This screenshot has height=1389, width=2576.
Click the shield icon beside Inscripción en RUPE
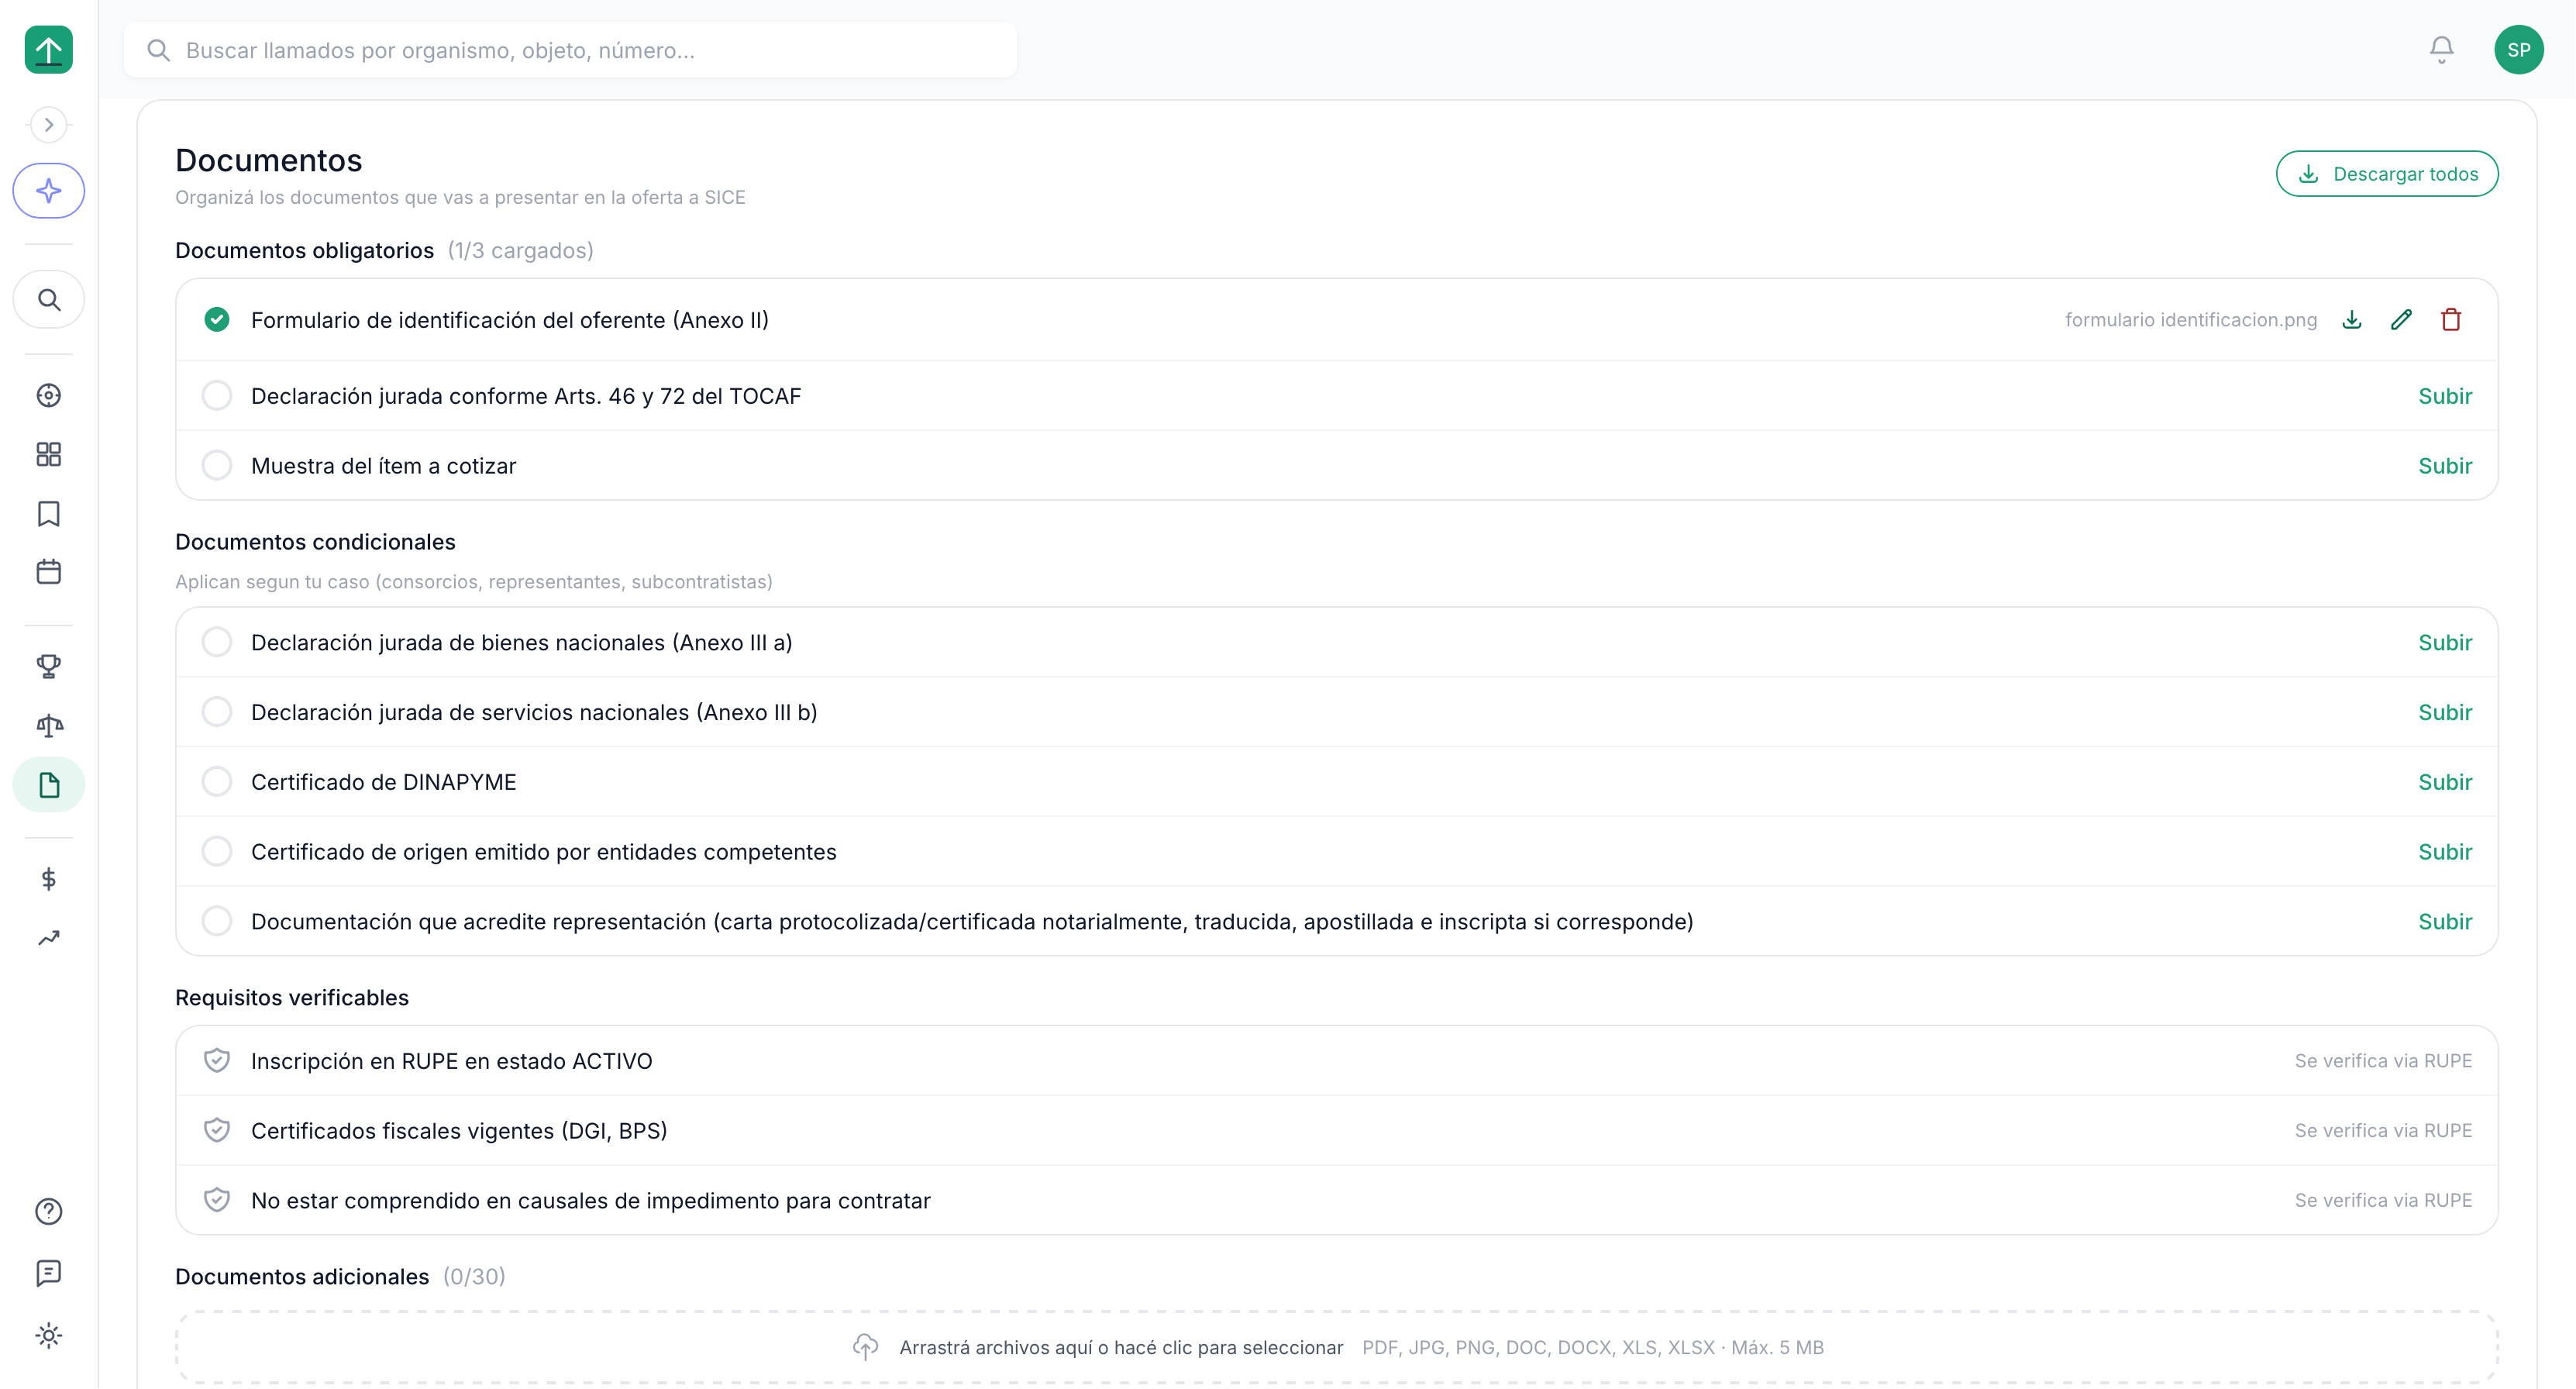[x=216, y=1060]
